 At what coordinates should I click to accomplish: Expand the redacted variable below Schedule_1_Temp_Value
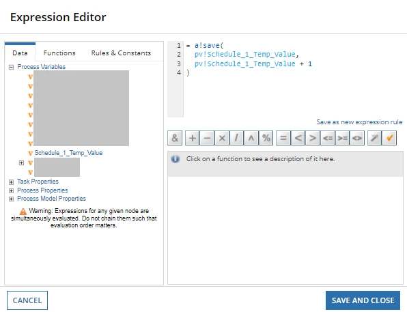tap(21, 162)
